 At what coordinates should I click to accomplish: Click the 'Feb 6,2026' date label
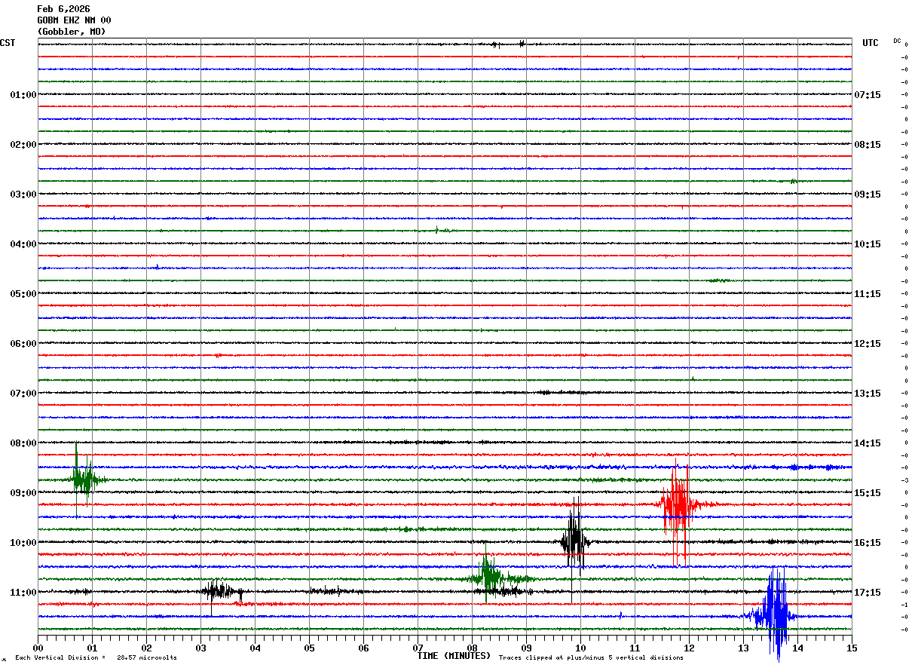63,9
